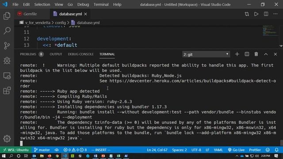
Task: Open the Go menu
Action: click(70, 4)
